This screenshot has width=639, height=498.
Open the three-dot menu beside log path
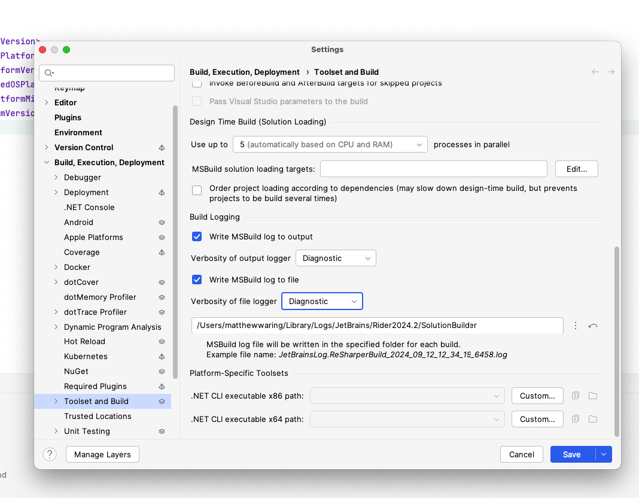(576, 326)
